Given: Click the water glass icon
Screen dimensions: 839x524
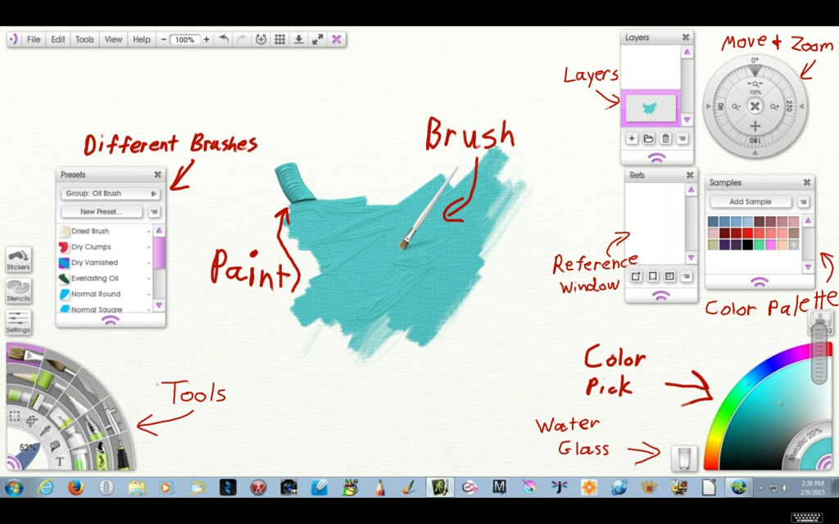Looking at the screenshot, I should click(x=683, y=458).
